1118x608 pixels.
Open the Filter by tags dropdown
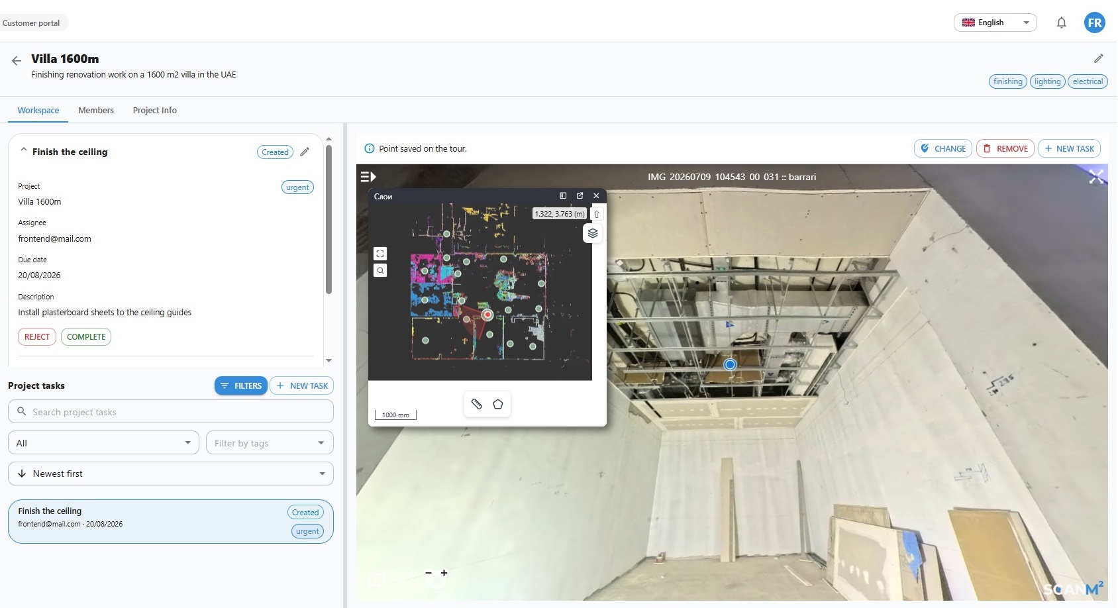click(270, 442)
